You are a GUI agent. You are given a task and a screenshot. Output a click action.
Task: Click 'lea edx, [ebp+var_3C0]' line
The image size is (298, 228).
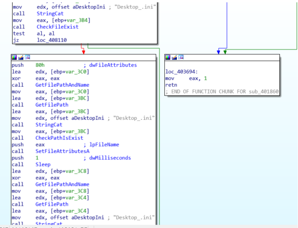pos(50,72)
